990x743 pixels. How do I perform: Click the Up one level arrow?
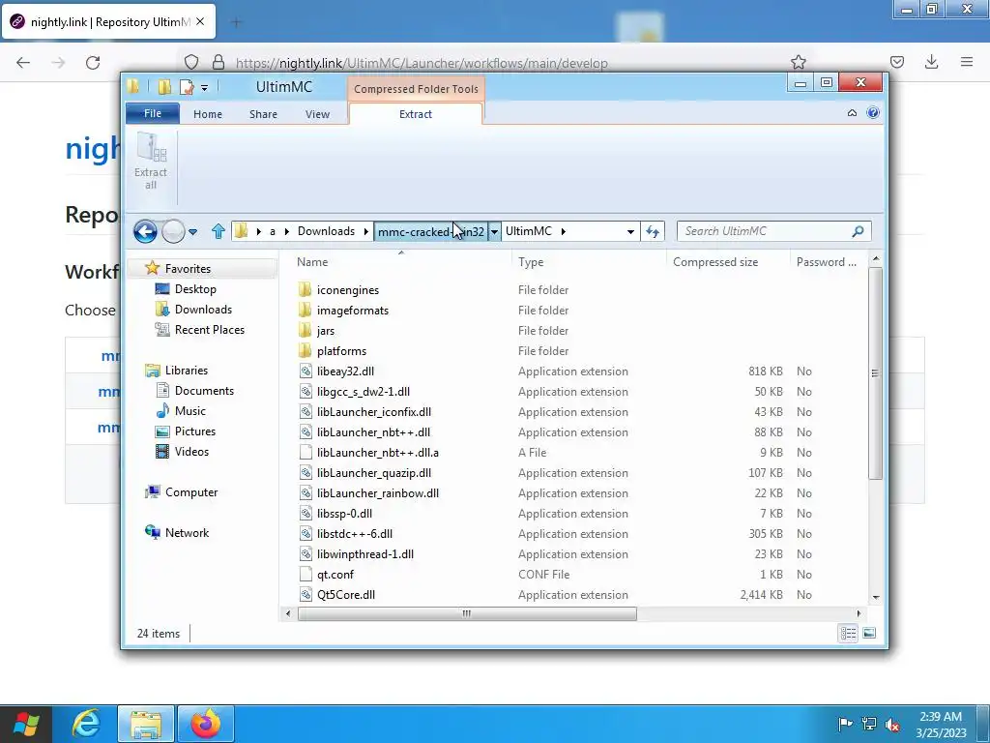pos(218,231)
